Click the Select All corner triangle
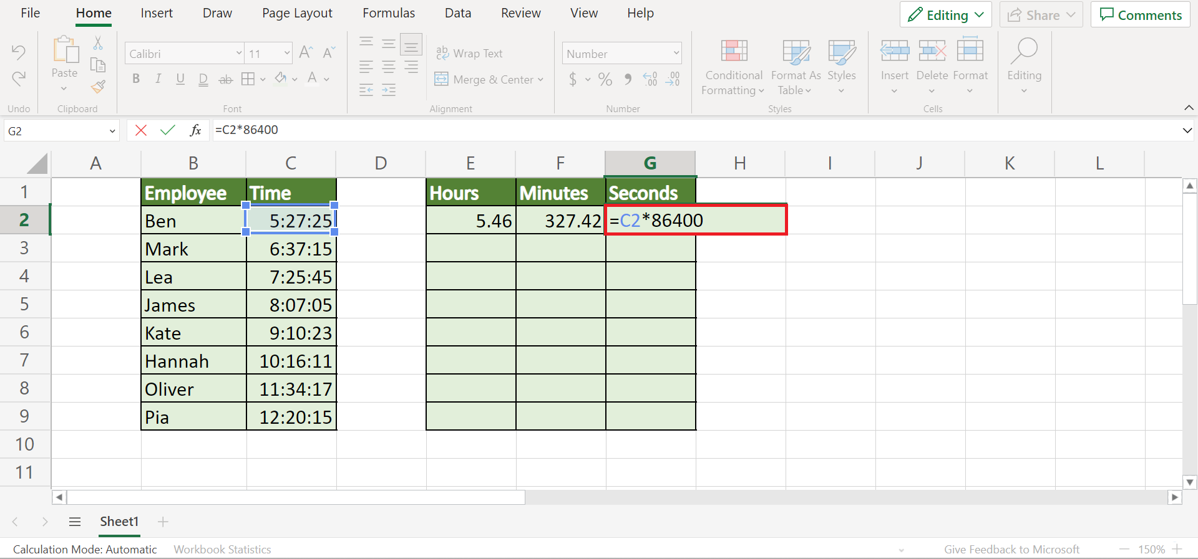The image size is (1198, 559). (37, 164)
